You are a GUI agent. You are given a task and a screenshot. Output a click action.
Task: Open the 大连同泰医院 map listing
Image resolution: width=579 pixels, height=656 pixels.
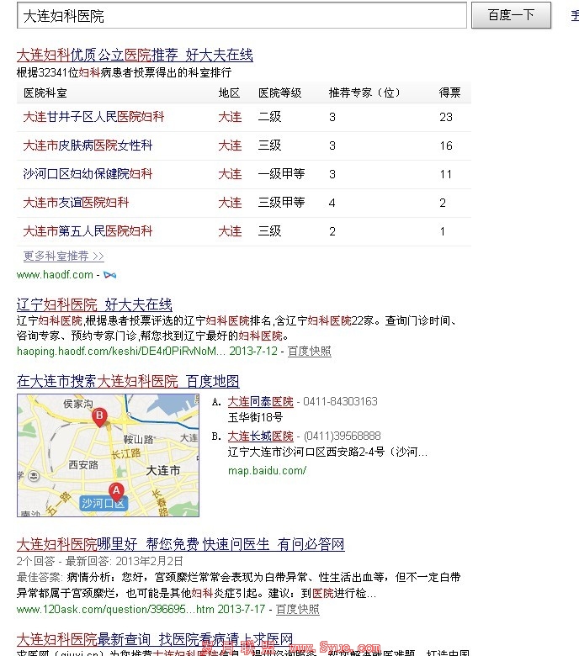(260, 402)
